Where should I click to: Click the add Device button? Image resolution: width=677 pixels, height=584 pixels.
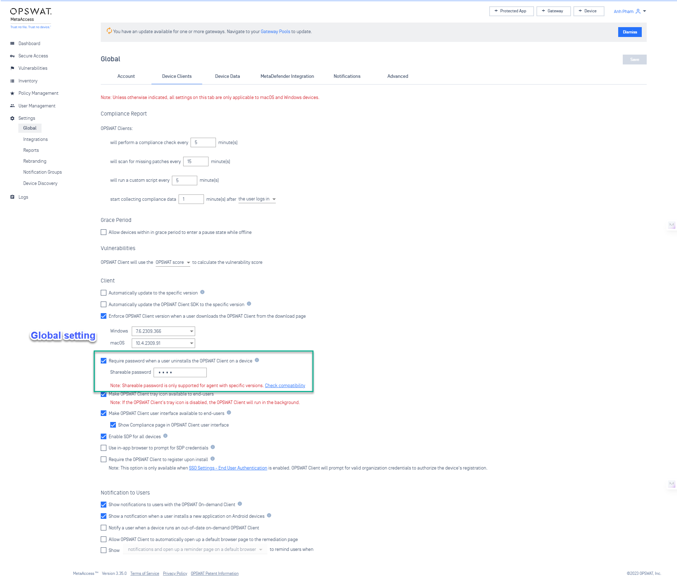point(589,11)
